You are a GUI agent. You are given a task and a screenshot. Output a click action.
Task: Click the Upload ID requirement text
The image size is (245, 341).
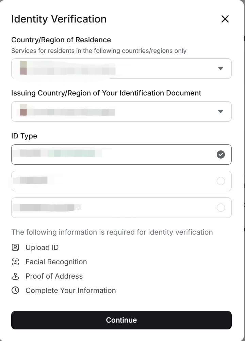[42, 248]
